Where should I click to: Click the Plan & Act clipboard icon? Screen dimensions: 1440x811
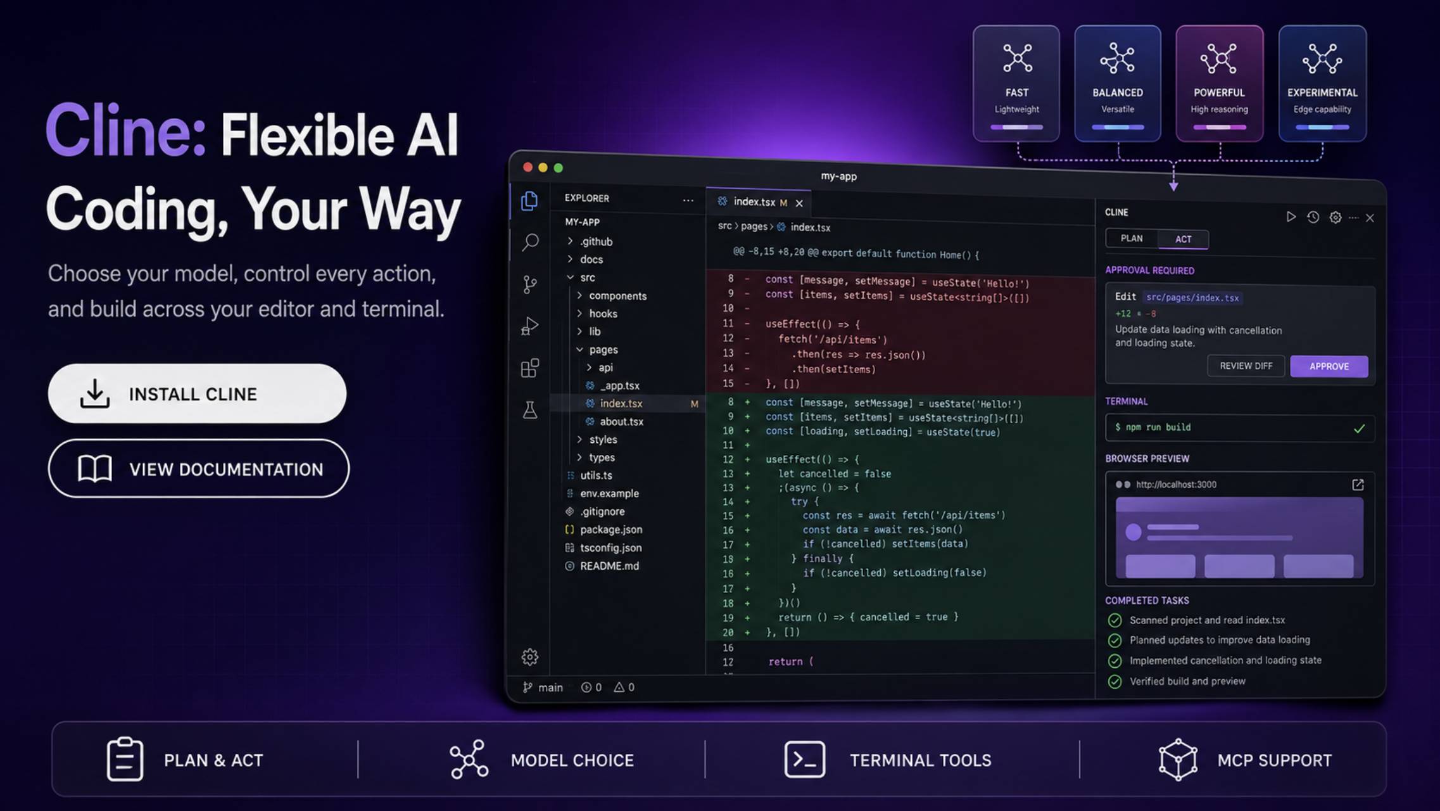click(125, 759)
